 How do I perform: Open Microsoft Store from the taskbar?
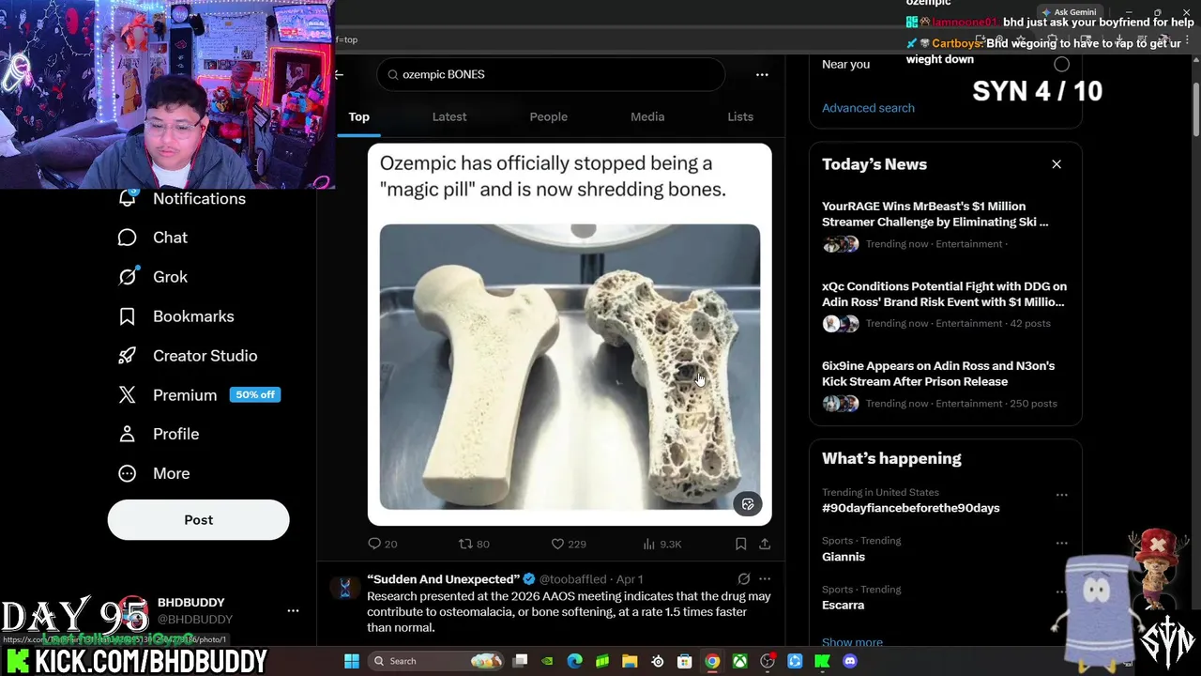tap(685, 661)
